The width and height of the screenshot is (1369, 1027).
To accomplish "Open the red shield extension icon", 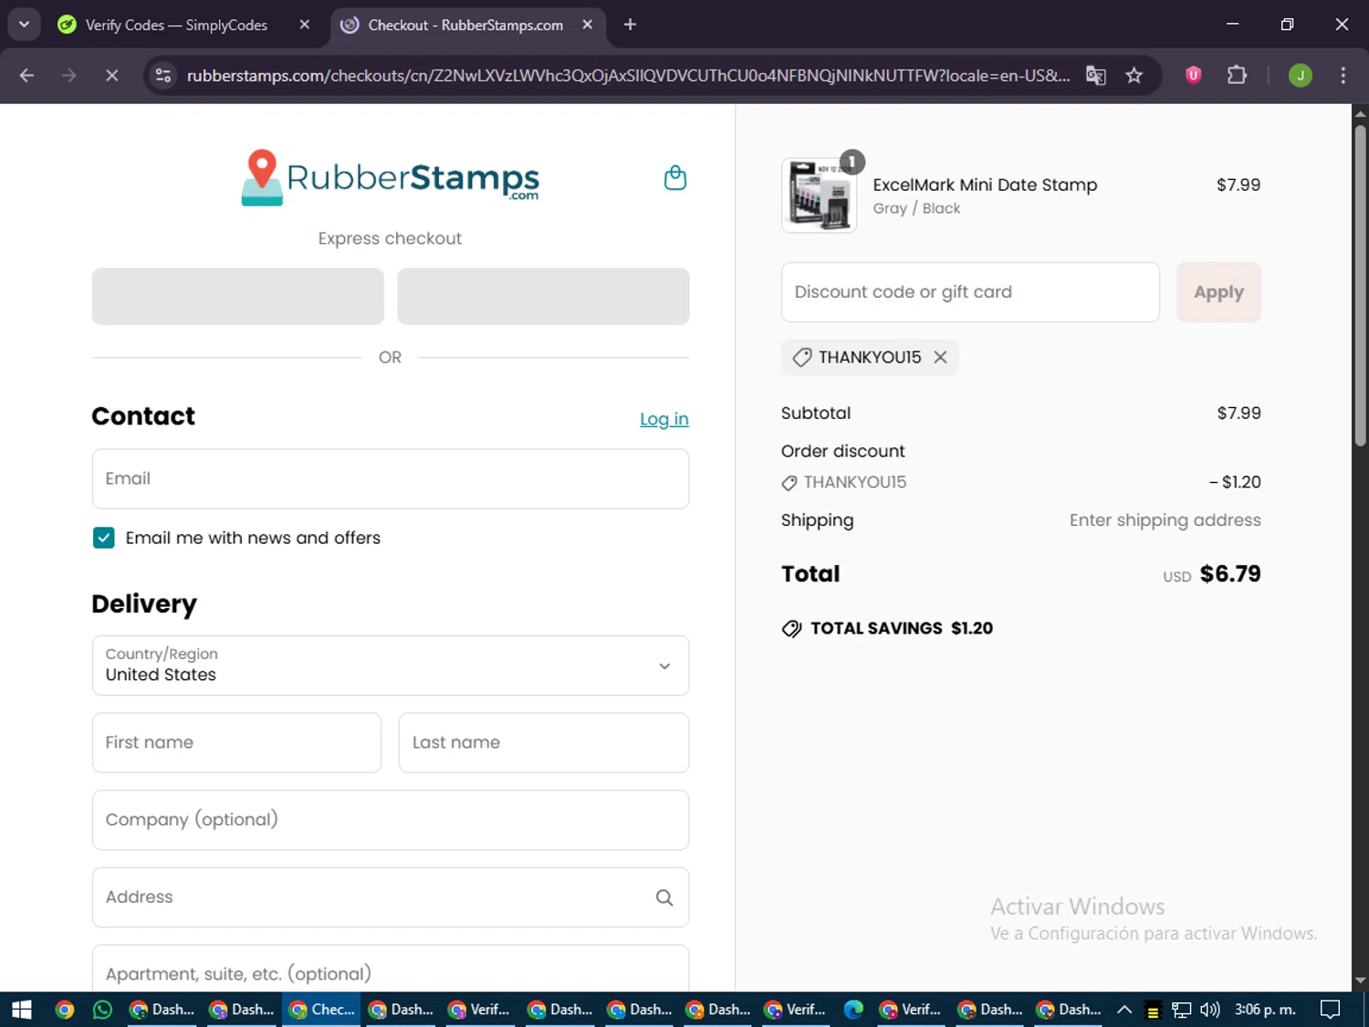I will tap(1193, 75).
